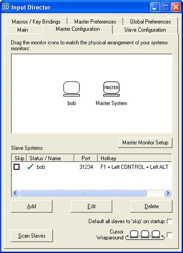Click the horizontal scrollbar thumb in the slave list
Image resolution: width=183 pixels, height=253 pixels.
(83, 193)
